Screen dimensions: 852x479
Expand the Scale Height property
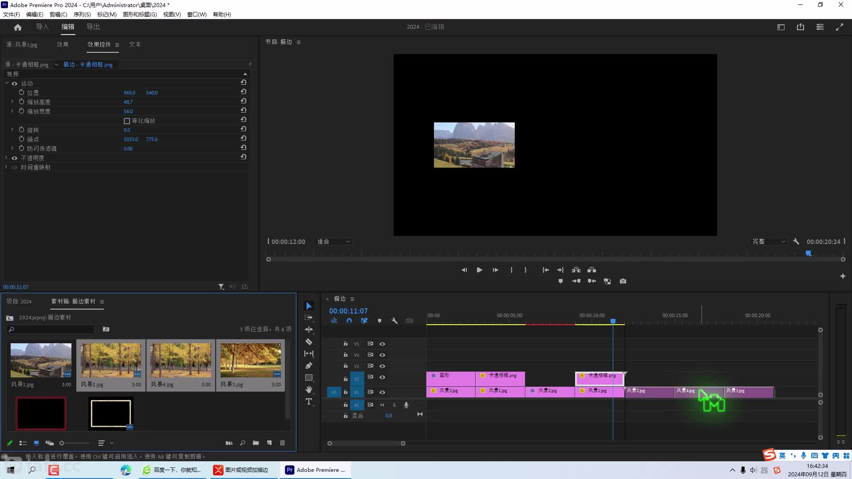(12, 102)
